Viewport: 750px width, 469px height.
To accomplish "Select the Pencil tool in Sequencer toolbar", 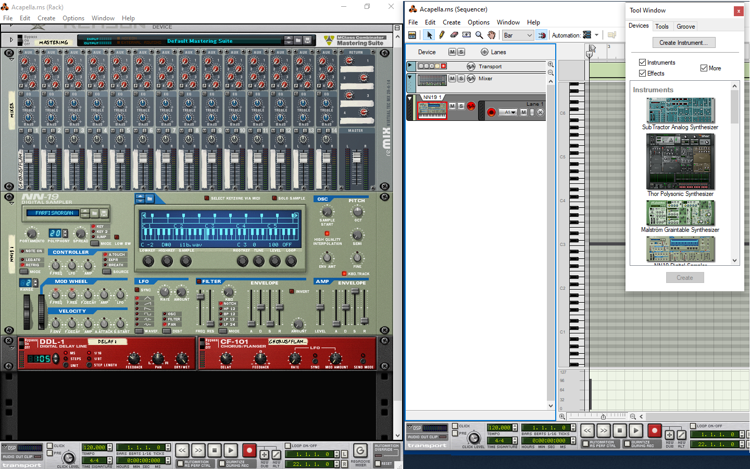I will [x=442, y=35].
